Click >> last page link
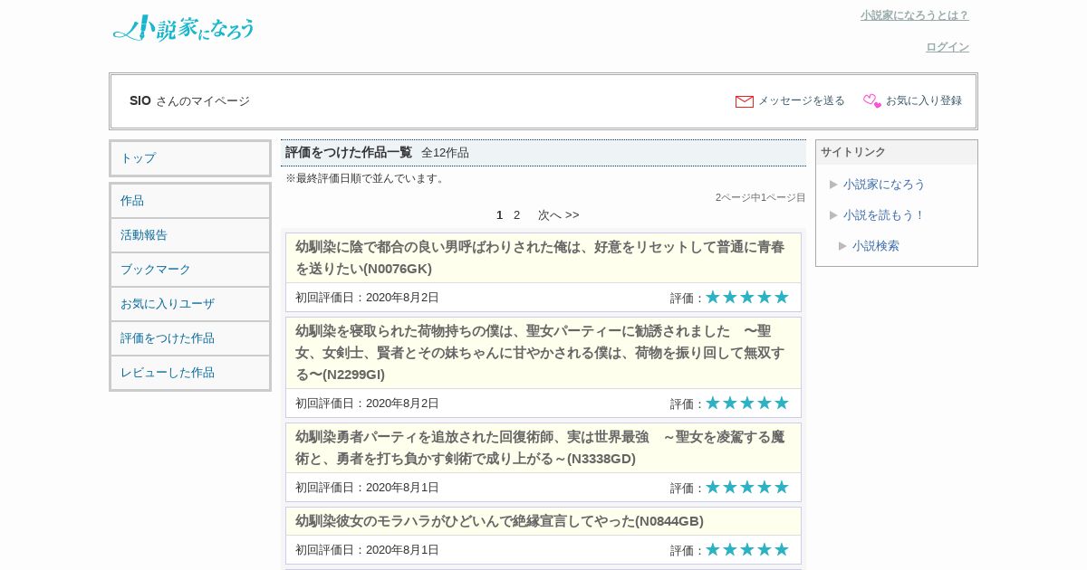The height and width of the screenshot is (570, 1087). pos(572,215)
